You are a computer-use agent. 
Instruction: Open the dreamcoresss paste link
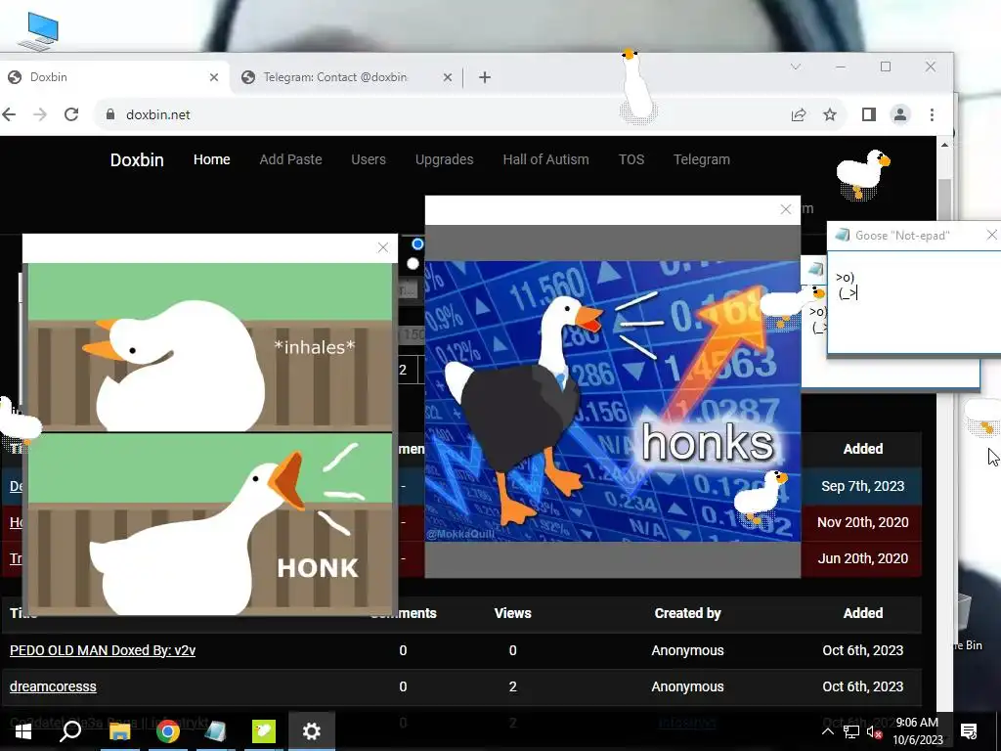53,686
